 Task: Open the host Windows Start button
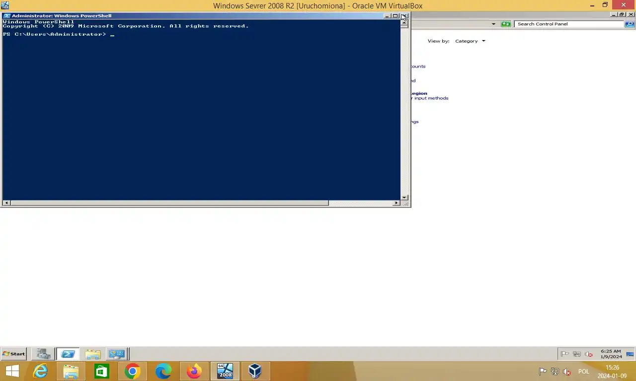point(12,371)
